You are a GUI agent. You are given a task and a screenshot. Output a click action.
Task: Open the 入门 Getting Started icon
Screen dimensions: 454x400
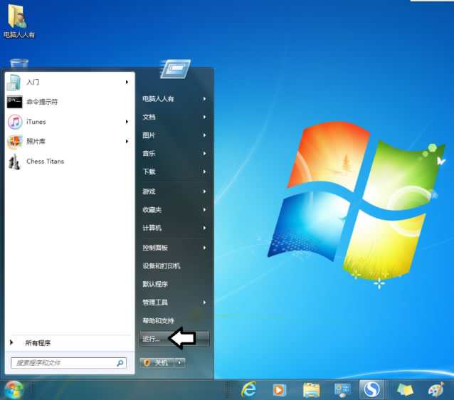point(14,83)
